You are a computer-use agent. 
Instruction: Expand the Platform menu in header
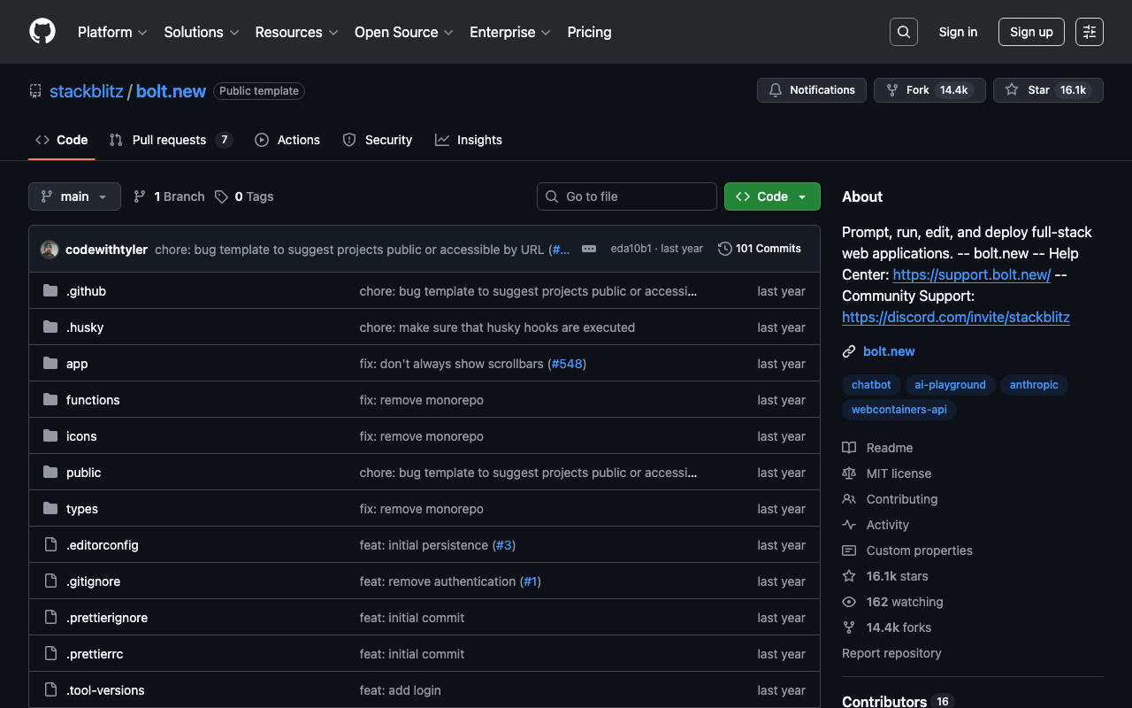pos(112,32)
